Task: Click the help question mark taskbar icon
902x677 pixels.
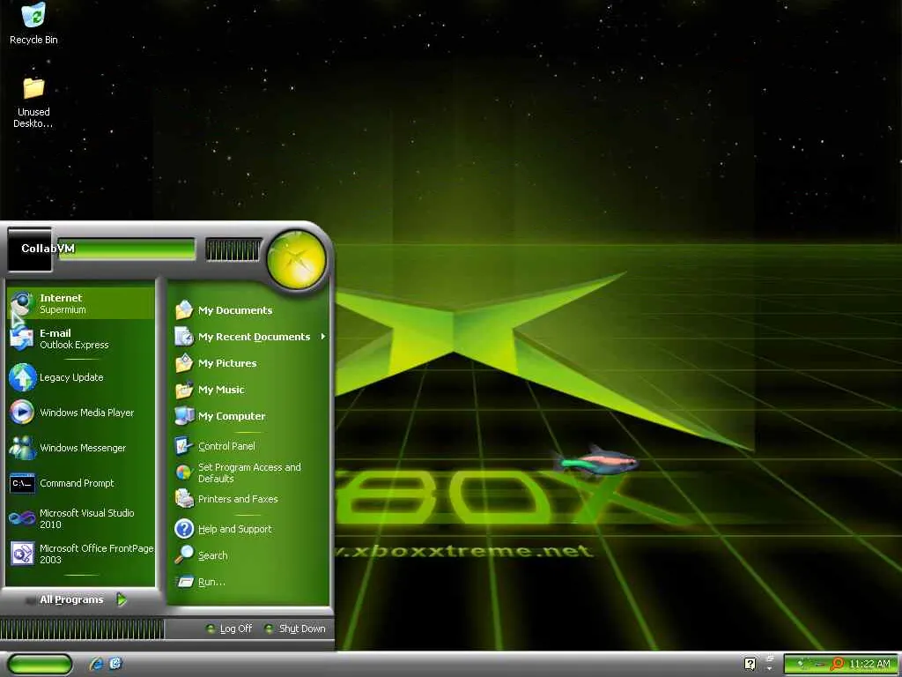Action: point(750,664)
